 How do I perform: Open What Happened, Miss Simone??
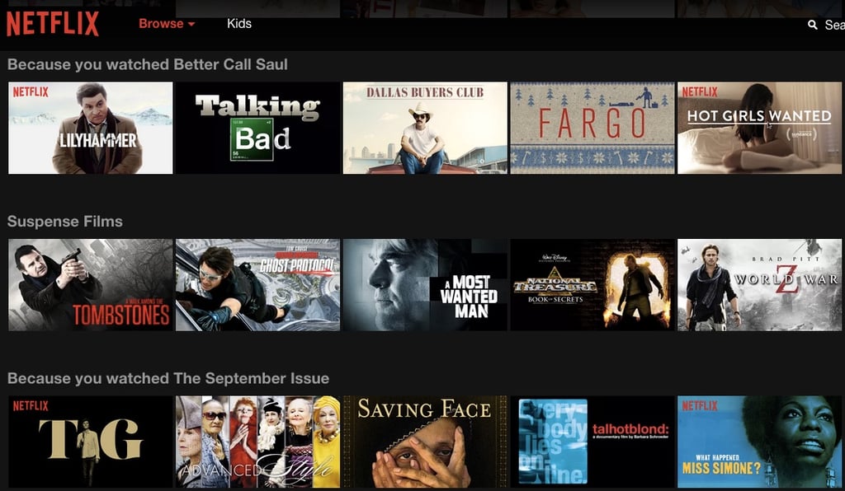(x=759, y=442)
